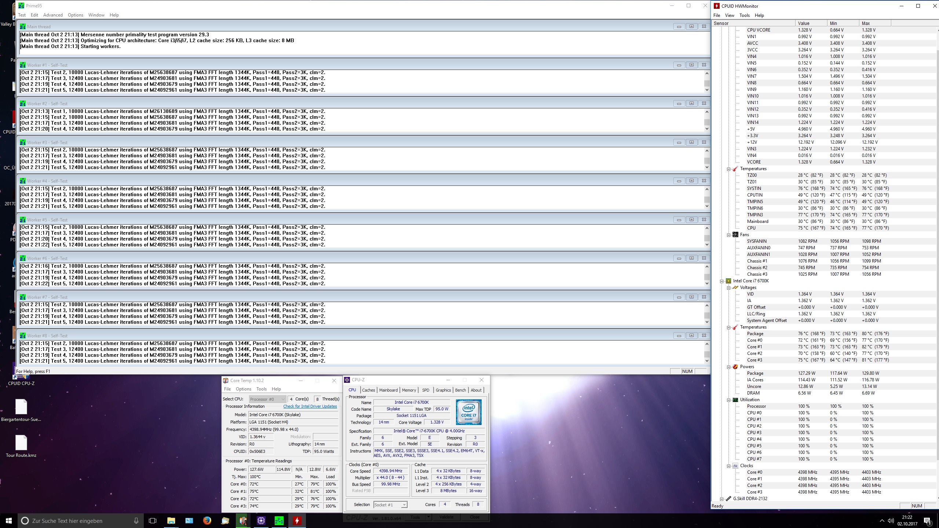Open the Options menu in Core Temp

(244, 389)
